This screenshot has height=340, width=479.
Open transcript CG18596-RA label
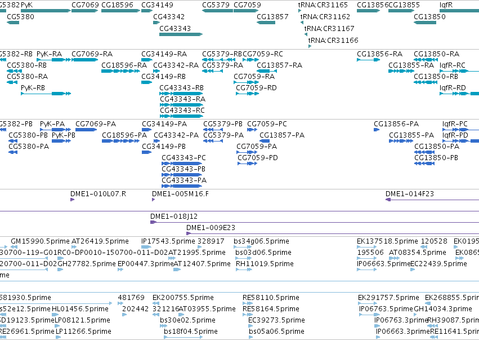pos(124,65)
